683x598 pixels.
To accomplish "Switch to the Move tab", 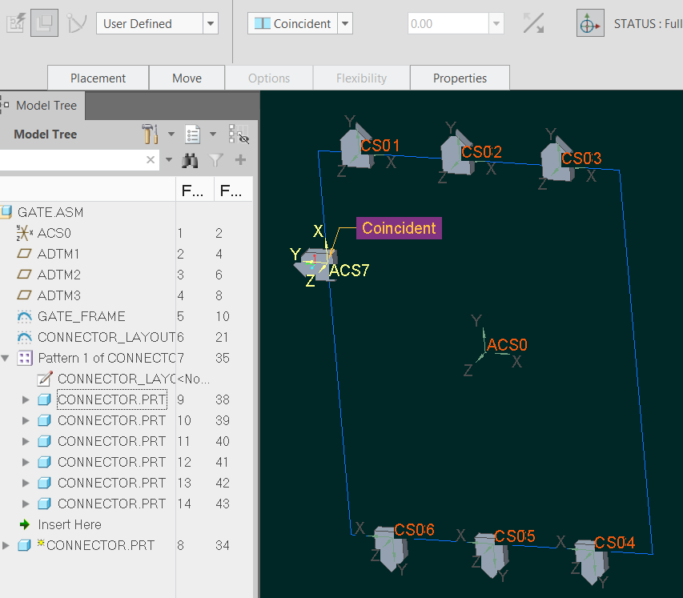I will click(187, 78).
